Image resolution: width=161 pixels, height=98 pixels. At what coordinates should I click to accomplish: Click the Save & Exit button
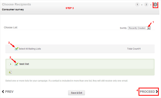[x=77, y=93]
